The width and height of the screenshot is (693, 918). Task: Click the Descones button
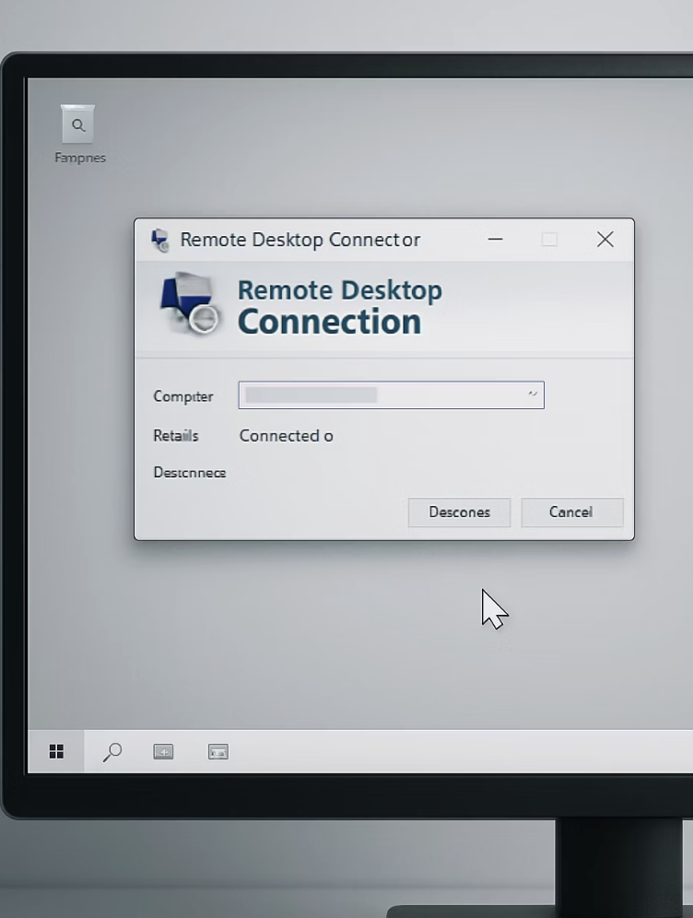click(x=460, y=512)
